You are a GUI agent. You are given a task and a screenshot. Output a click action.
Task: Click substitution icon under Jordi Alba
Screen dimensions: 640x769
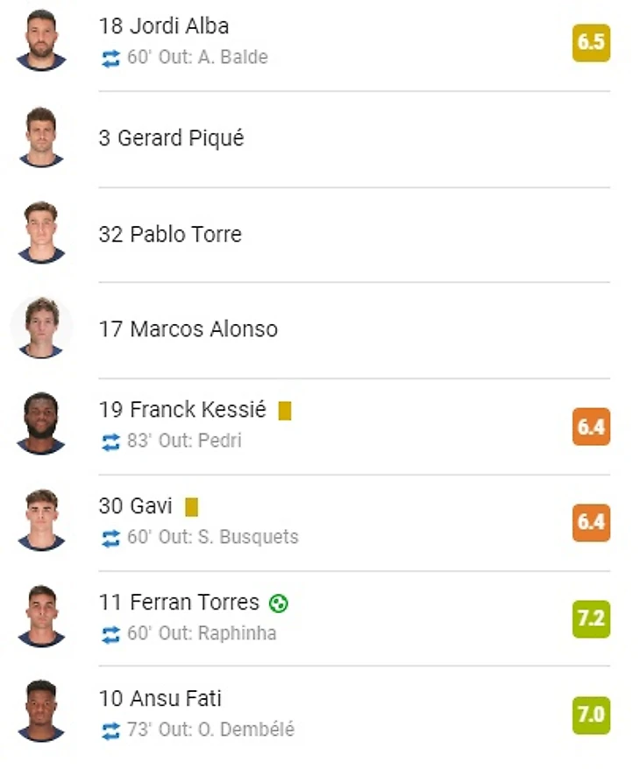pyautogui.click(x=110, y=59)
